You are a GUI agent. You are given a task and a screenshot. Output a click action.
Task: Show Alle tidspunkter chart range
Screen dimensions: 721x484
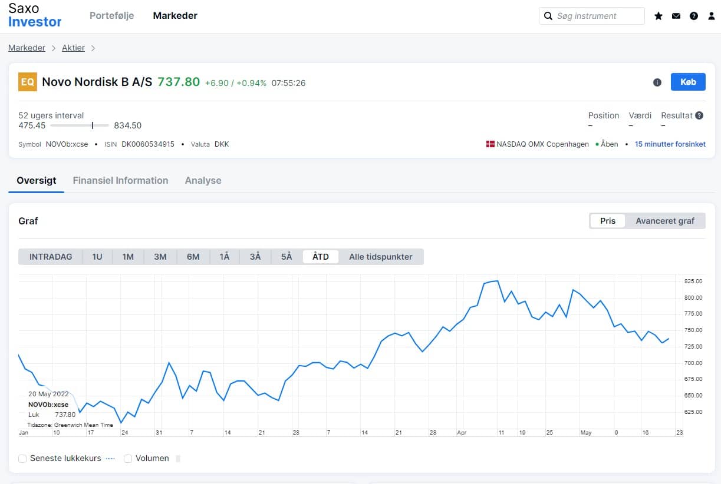pos(380,257)
